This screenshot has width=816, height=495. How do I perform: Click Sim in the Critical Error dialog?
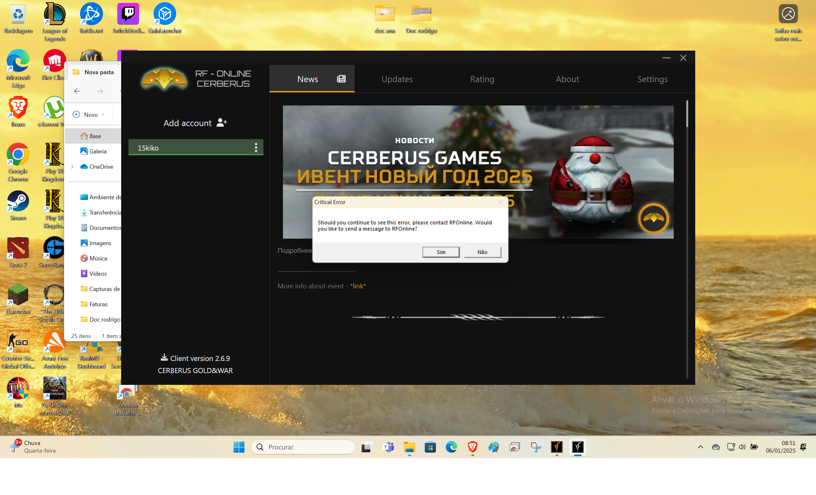[x=441, y=252]
